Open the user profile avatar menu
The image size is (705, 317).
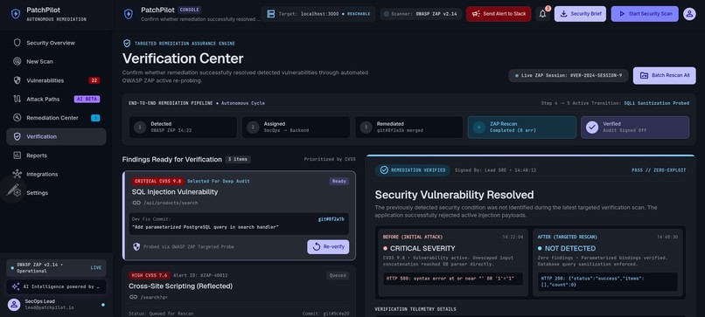click(689, 14)
